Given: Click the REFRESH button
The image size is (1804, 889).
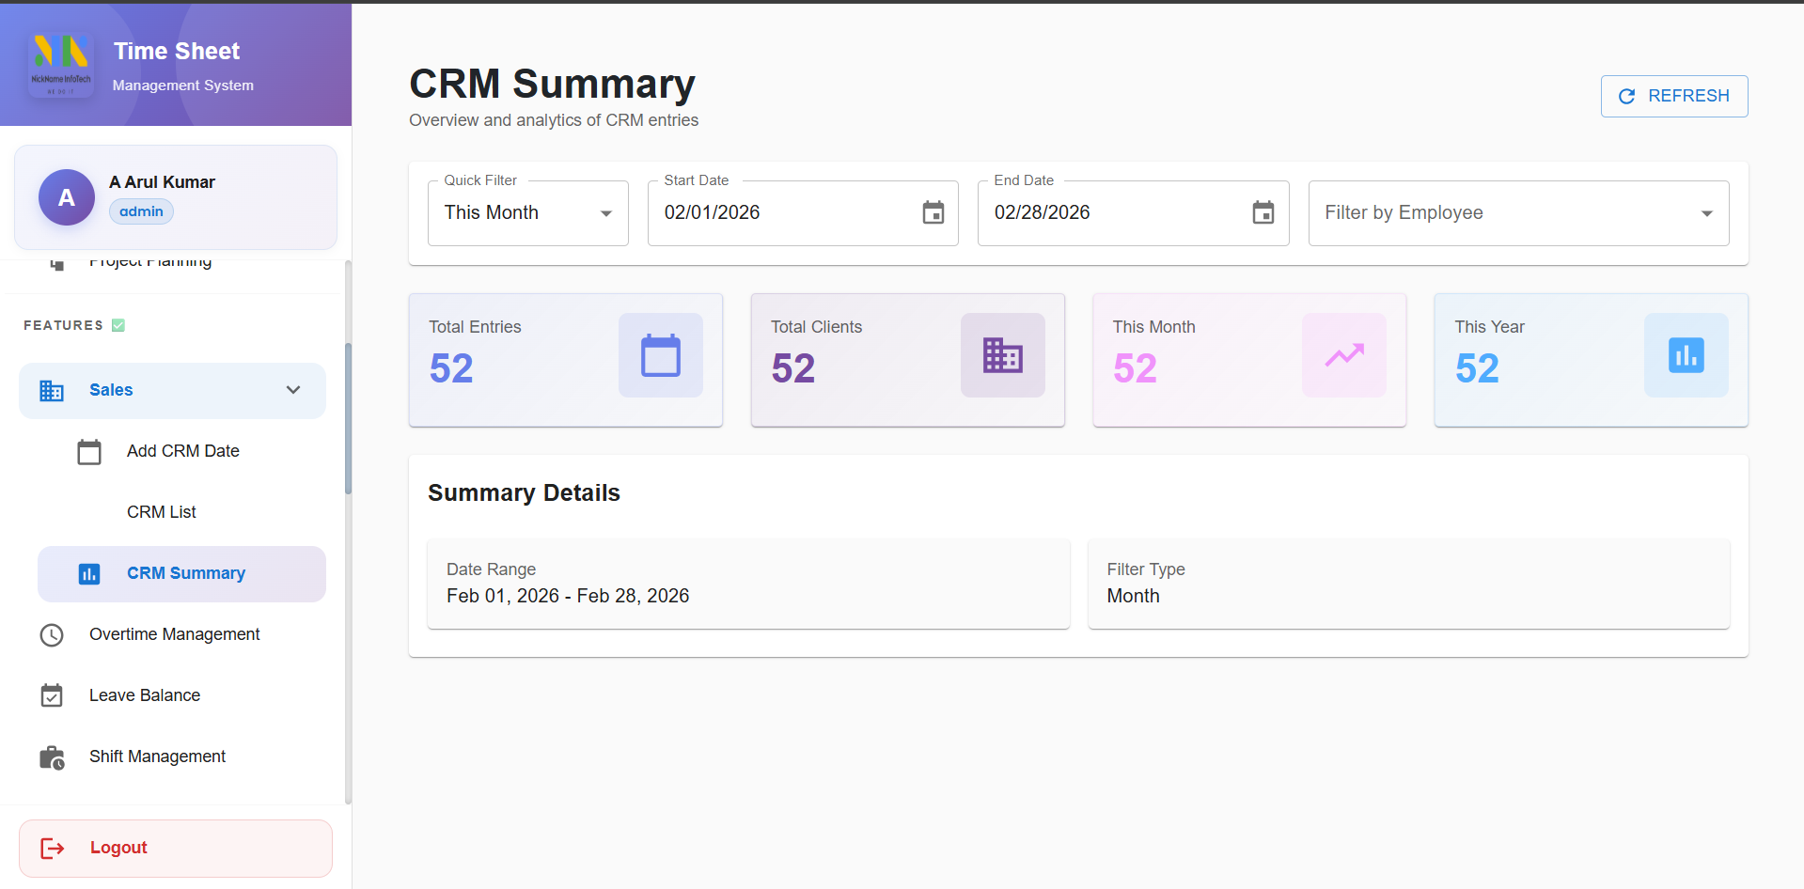Looking at the screenshot, I should (x=1673, y=96).
